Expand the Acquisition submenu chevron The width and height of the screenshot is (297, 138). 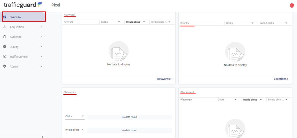click(x=41, y=27)
